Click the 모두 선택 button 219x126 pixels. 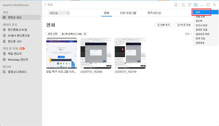point(53,34)
